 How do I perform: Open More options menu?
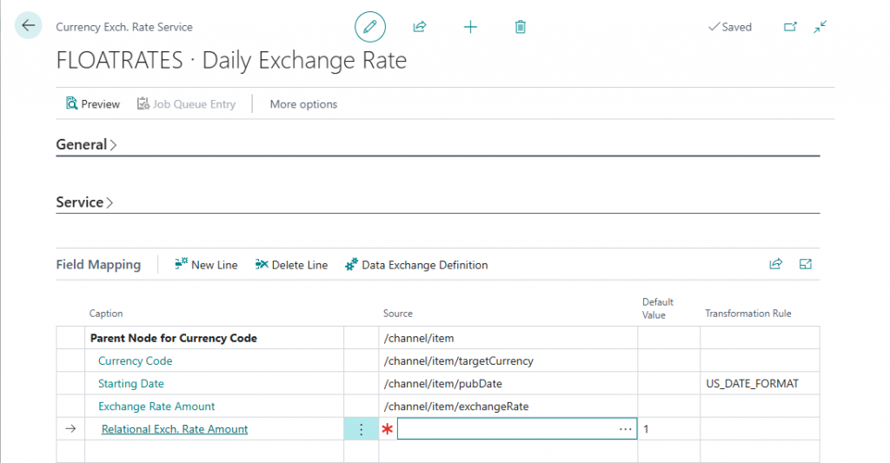(303, 104)
